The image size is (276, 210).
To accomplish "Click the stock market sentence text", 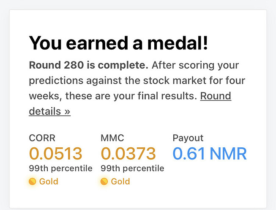I will click(137, 81).
